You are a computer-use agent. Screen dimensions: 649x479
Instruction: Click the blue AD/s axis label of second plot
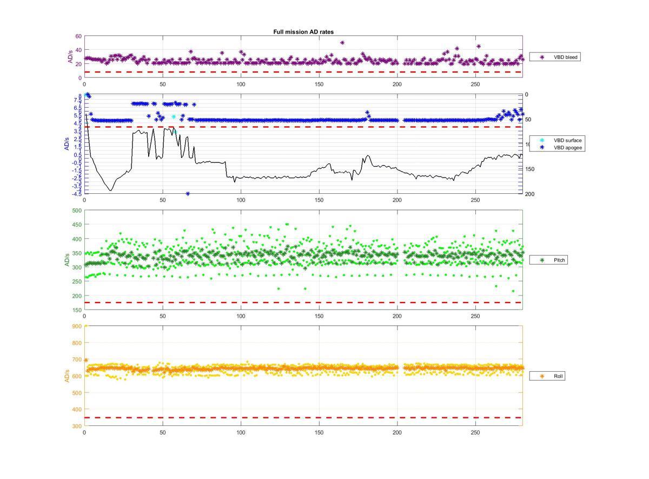(x=67, y=144)
